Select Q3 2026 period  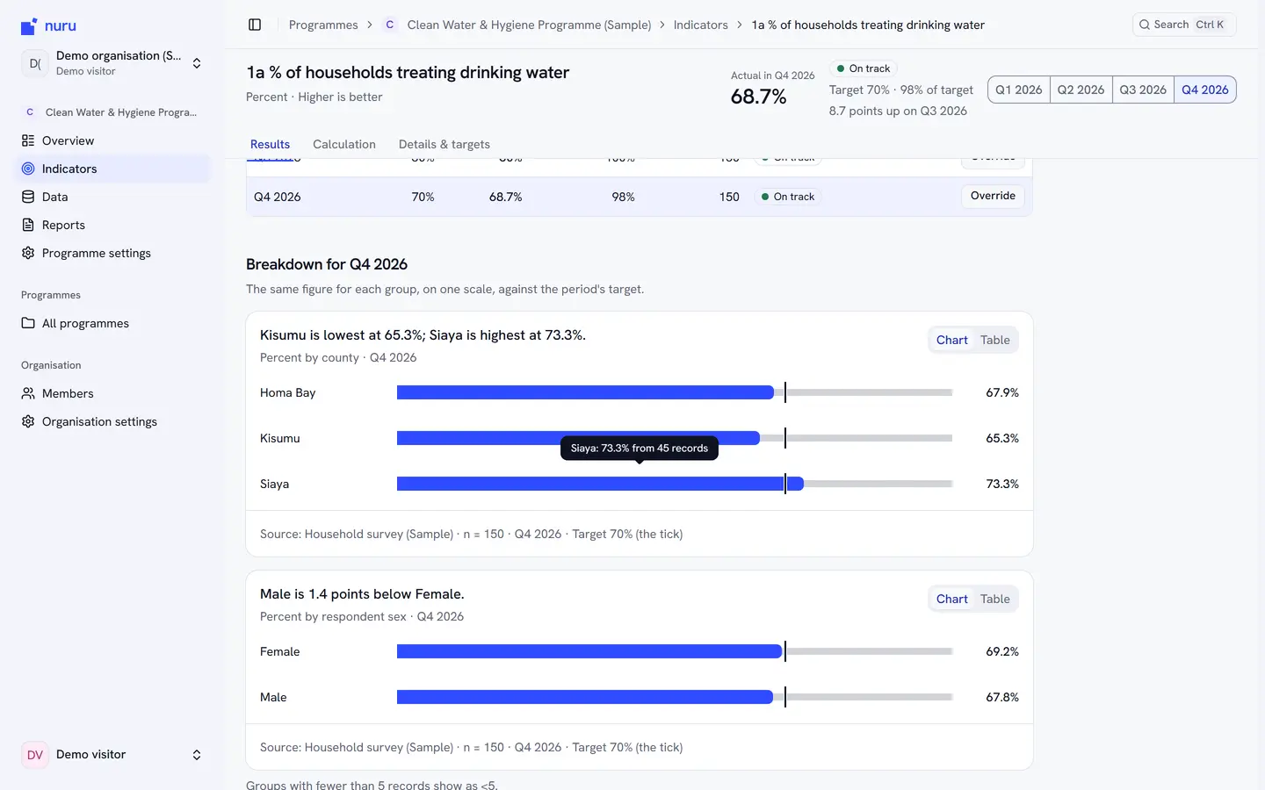pos(1143,90)
